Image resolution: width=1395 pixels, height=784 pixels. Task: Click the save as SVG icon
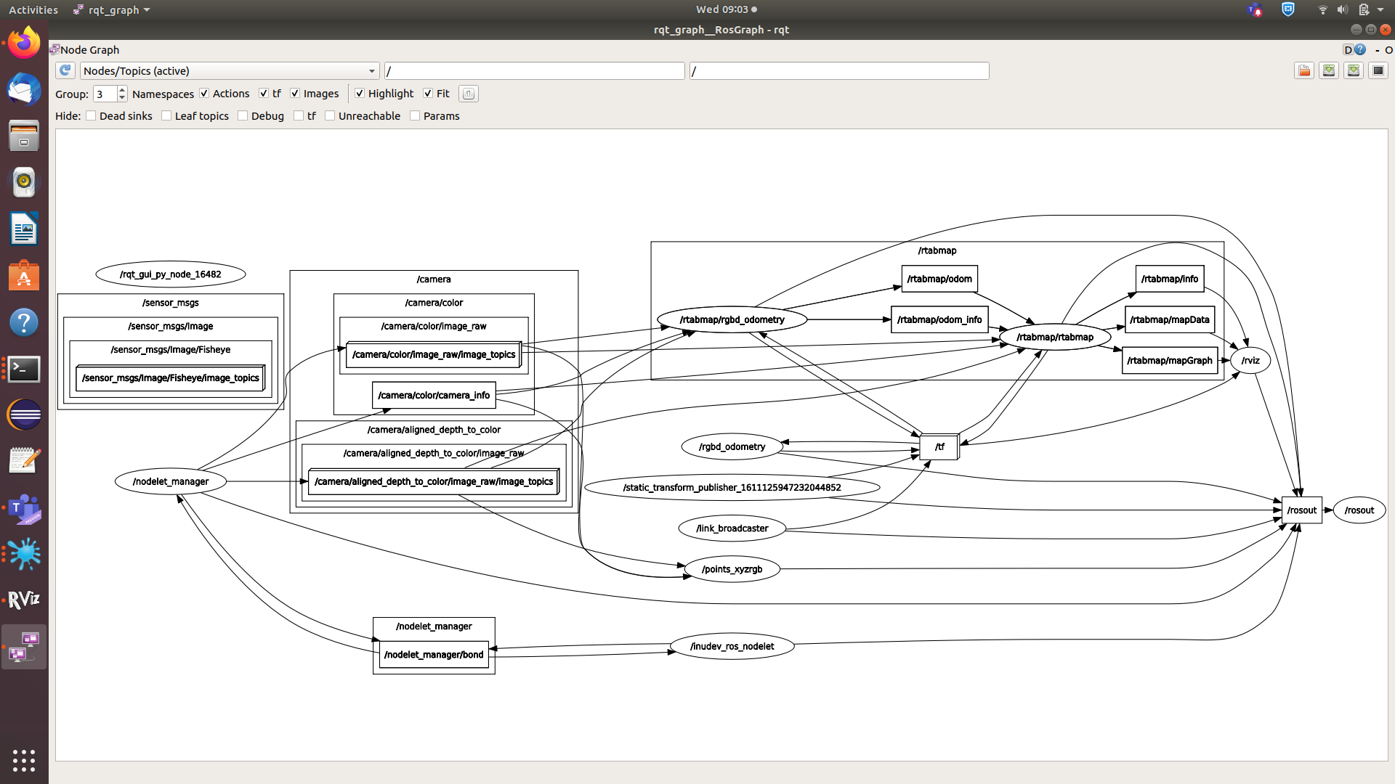pos(1354,70)
